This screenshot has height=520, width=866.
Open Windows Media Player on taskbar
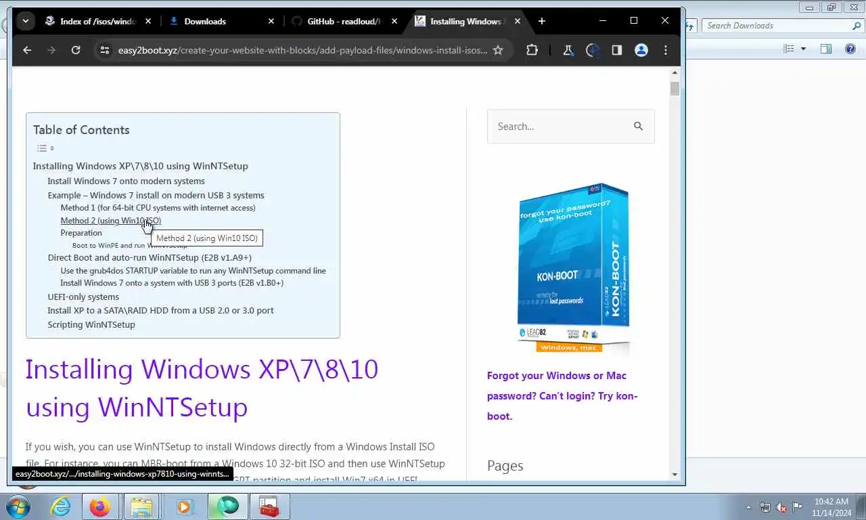pyautogui.click(x=185, y=506)
